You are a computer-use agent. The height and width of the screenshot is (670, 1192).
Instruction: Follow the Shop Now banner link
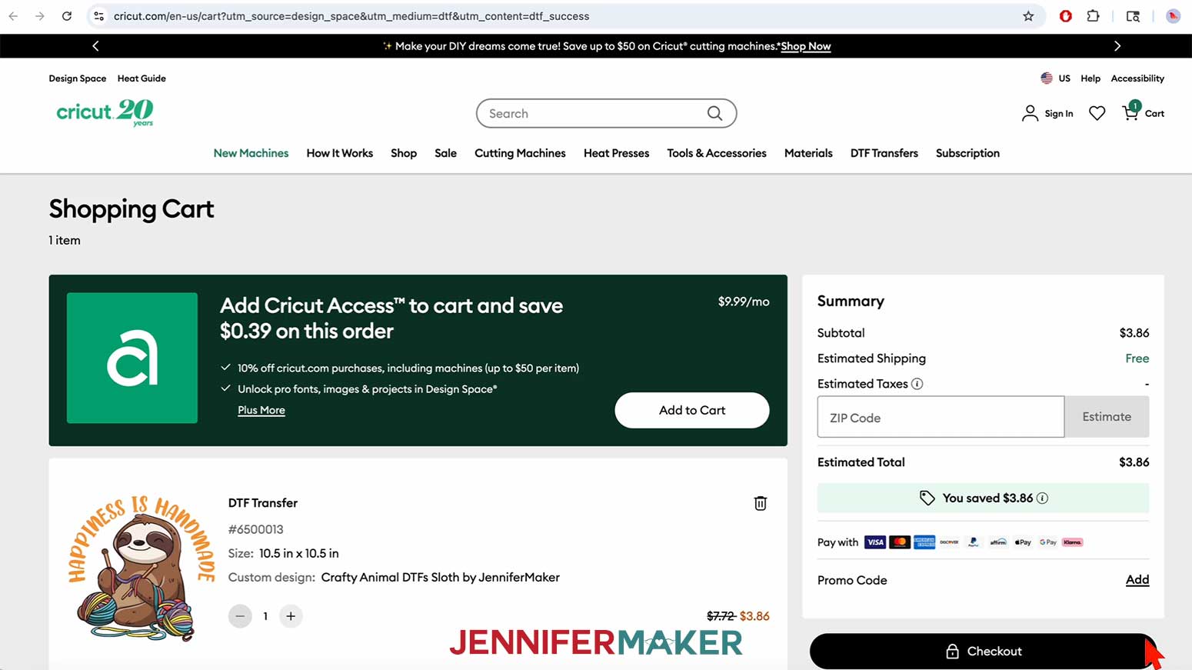pos(806,46)
